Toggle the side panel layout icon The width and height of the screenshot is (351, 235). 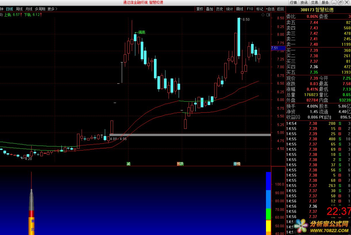pos(268,15)
